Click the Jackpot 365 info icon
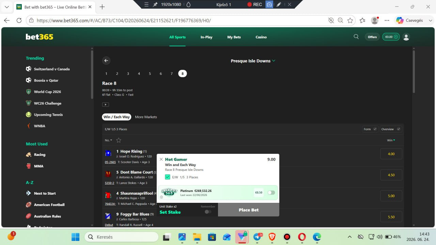Image resolution: width=436 pixels, height=245 pixels. coord(161,197)
